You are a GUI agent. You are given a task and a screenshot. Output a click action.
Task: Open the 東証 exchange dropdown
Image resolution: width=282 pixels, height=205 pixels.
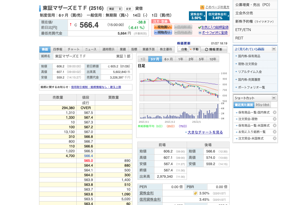click(x=115, y=9)
